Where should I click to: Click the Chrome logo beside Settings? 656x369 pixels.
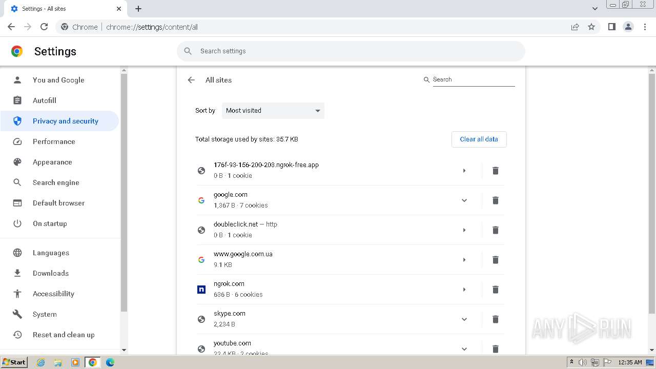click(x=17, y=51)
